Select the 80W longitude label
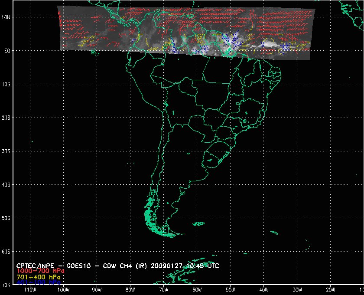The width and height of the screenshot is (364, 295). [x=130, y=290]
